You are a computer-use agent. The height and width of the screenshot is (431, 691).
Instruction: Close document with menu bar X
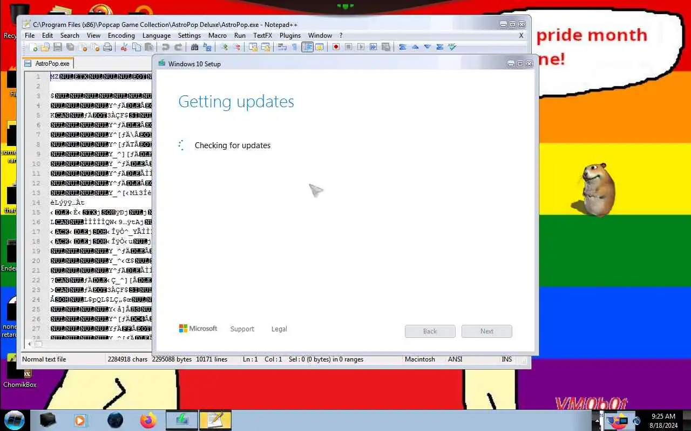(x=521, y=36)
